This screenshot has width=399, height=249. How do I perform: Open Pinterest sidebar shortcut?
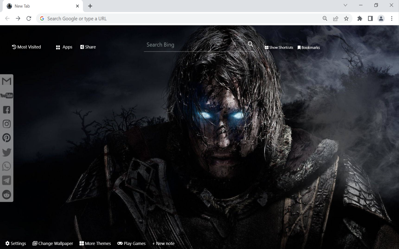(x=7, y=138)
